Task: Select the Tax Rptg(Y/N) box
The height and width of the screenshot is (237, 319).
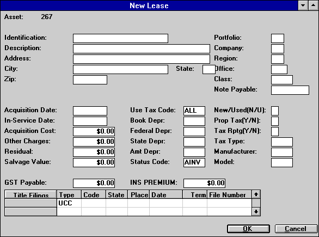Action: click(275, 131)
